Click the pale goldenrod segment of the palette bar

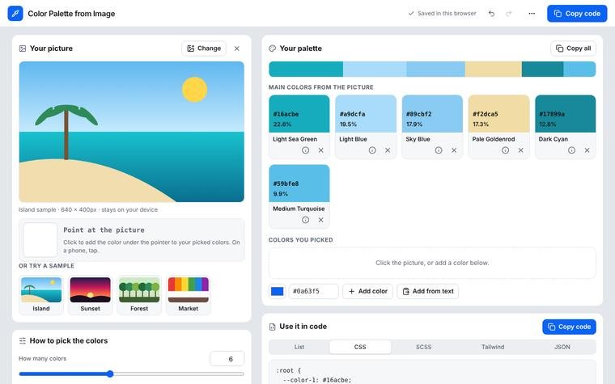[x=494, y=69]
